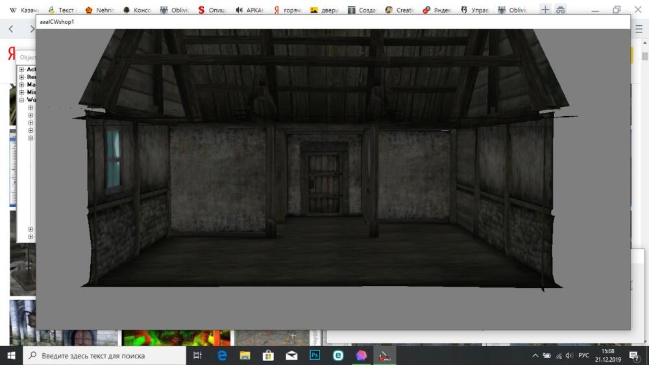Switch to the Текст browser tab
The height and width of the screenshot is (365, 649).
(x=61, y=10)
